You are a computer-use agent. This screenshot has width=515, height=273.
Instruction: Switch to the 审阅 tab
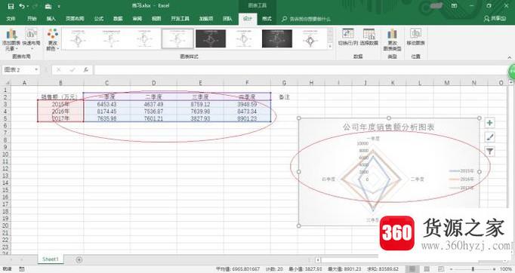coord(137,19)
